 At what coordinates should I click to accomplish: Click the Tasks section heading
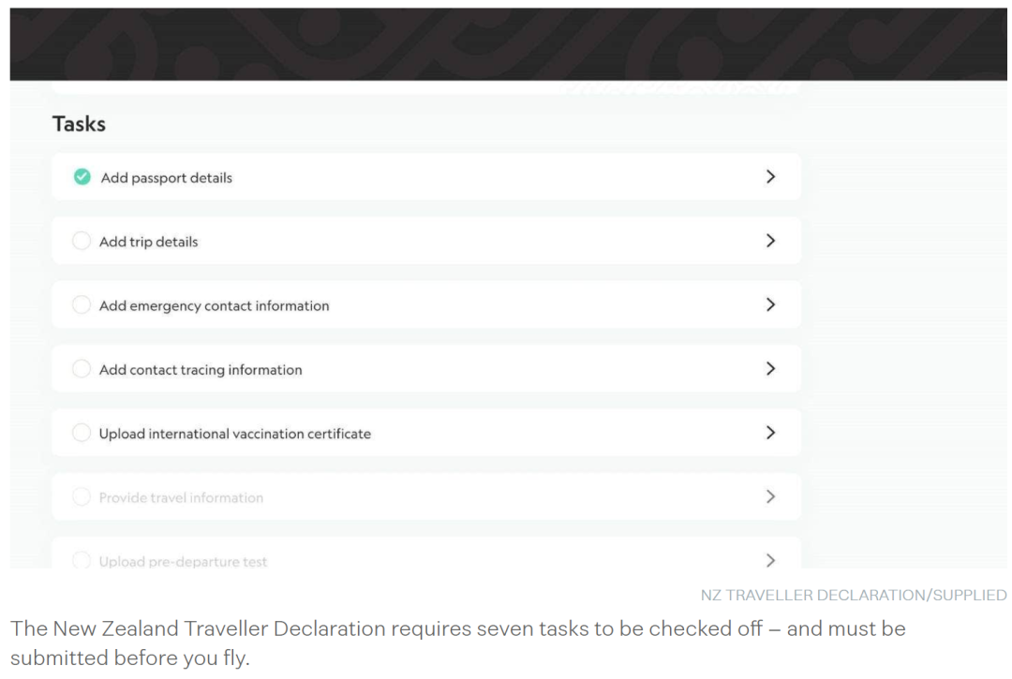[79, 124]
